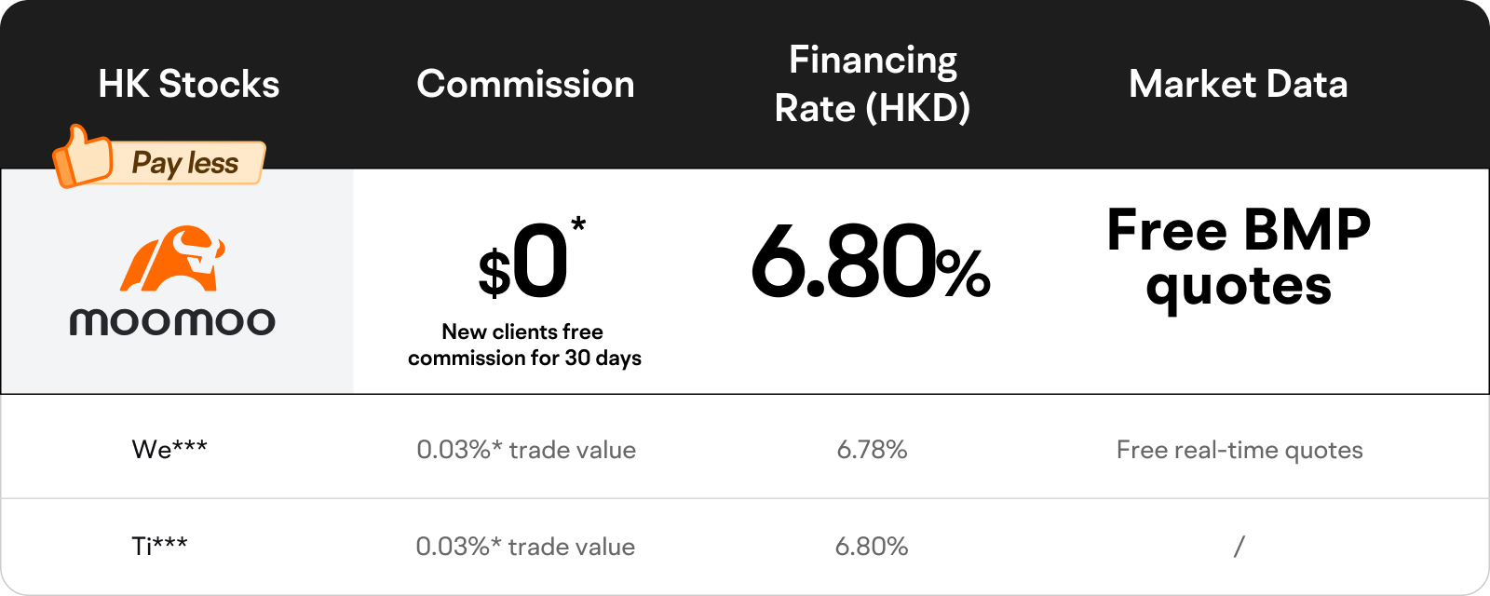Select the Ti*** competitor row name
This screenshot has height=596, width=1490.
point(159,546)
